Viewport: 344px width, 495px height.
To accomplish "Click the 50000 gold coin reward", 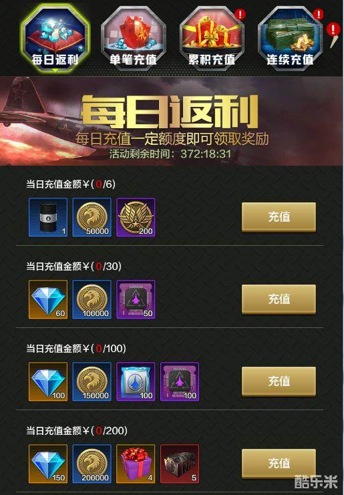I will coord(92,217).
